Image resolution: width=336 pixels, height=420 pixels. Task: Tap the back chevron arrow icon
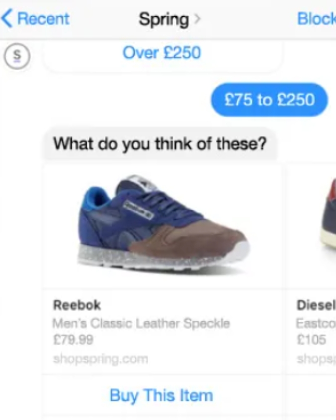tap(7, 18)
